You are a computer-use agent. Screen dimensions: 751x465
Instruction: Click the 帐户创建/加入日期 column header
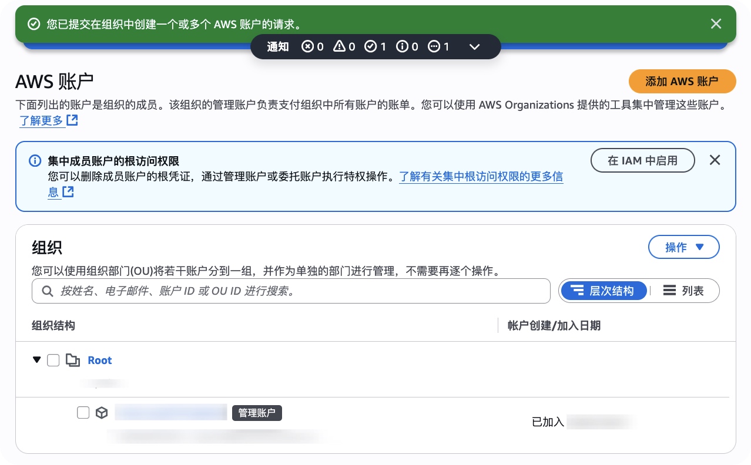554,325
